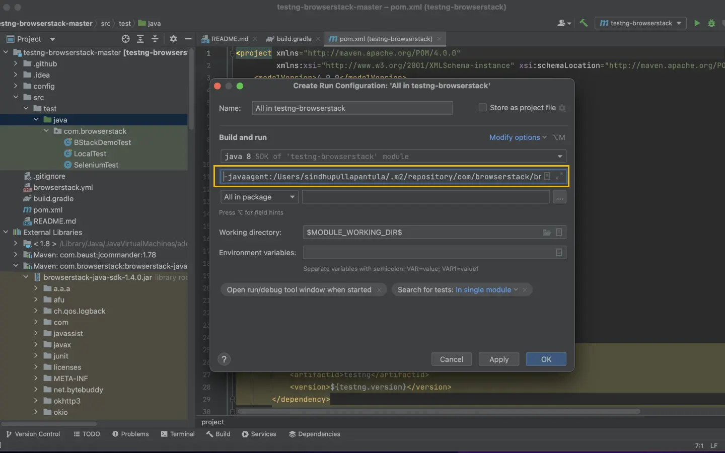Screen dimensions: 725x453
Task: Enable Store as project file checkbox
Action: pos(482,108)
